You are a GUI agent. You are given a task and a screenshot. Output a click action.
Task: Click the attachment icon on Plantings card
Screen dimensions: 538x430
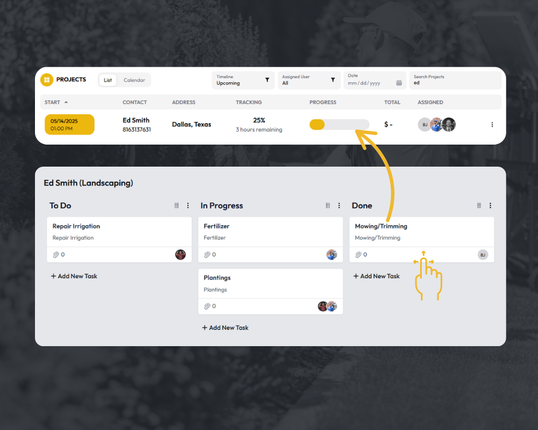point(207,306)
